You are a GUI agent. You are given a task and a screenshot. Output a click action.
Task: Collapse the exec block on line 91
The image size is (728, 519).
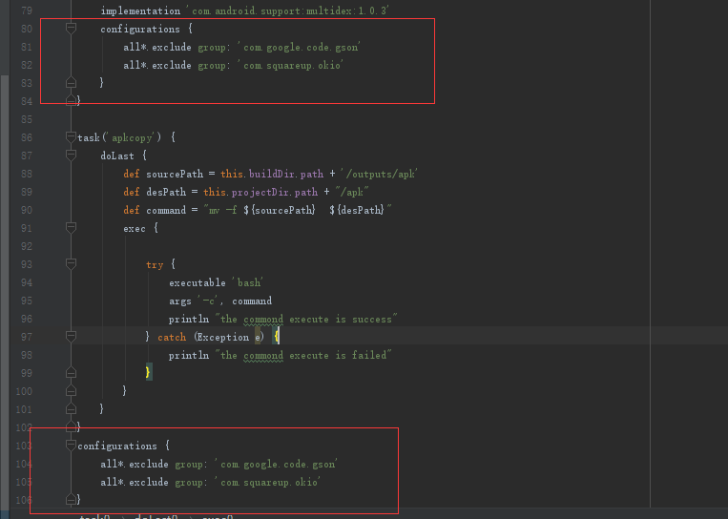[x=71, y=228]
